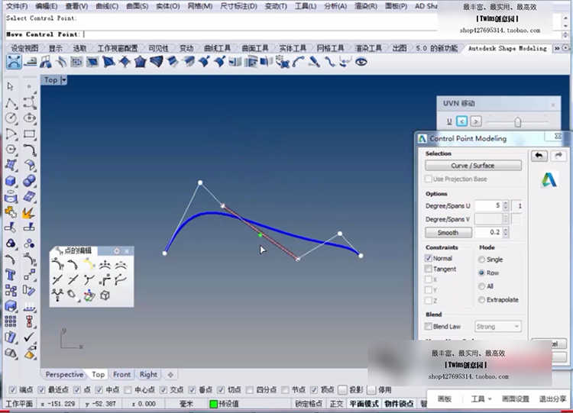Click the undo arrow in Control Point Modeling
Screen dimensions: 573x413
tap(539, 156)
